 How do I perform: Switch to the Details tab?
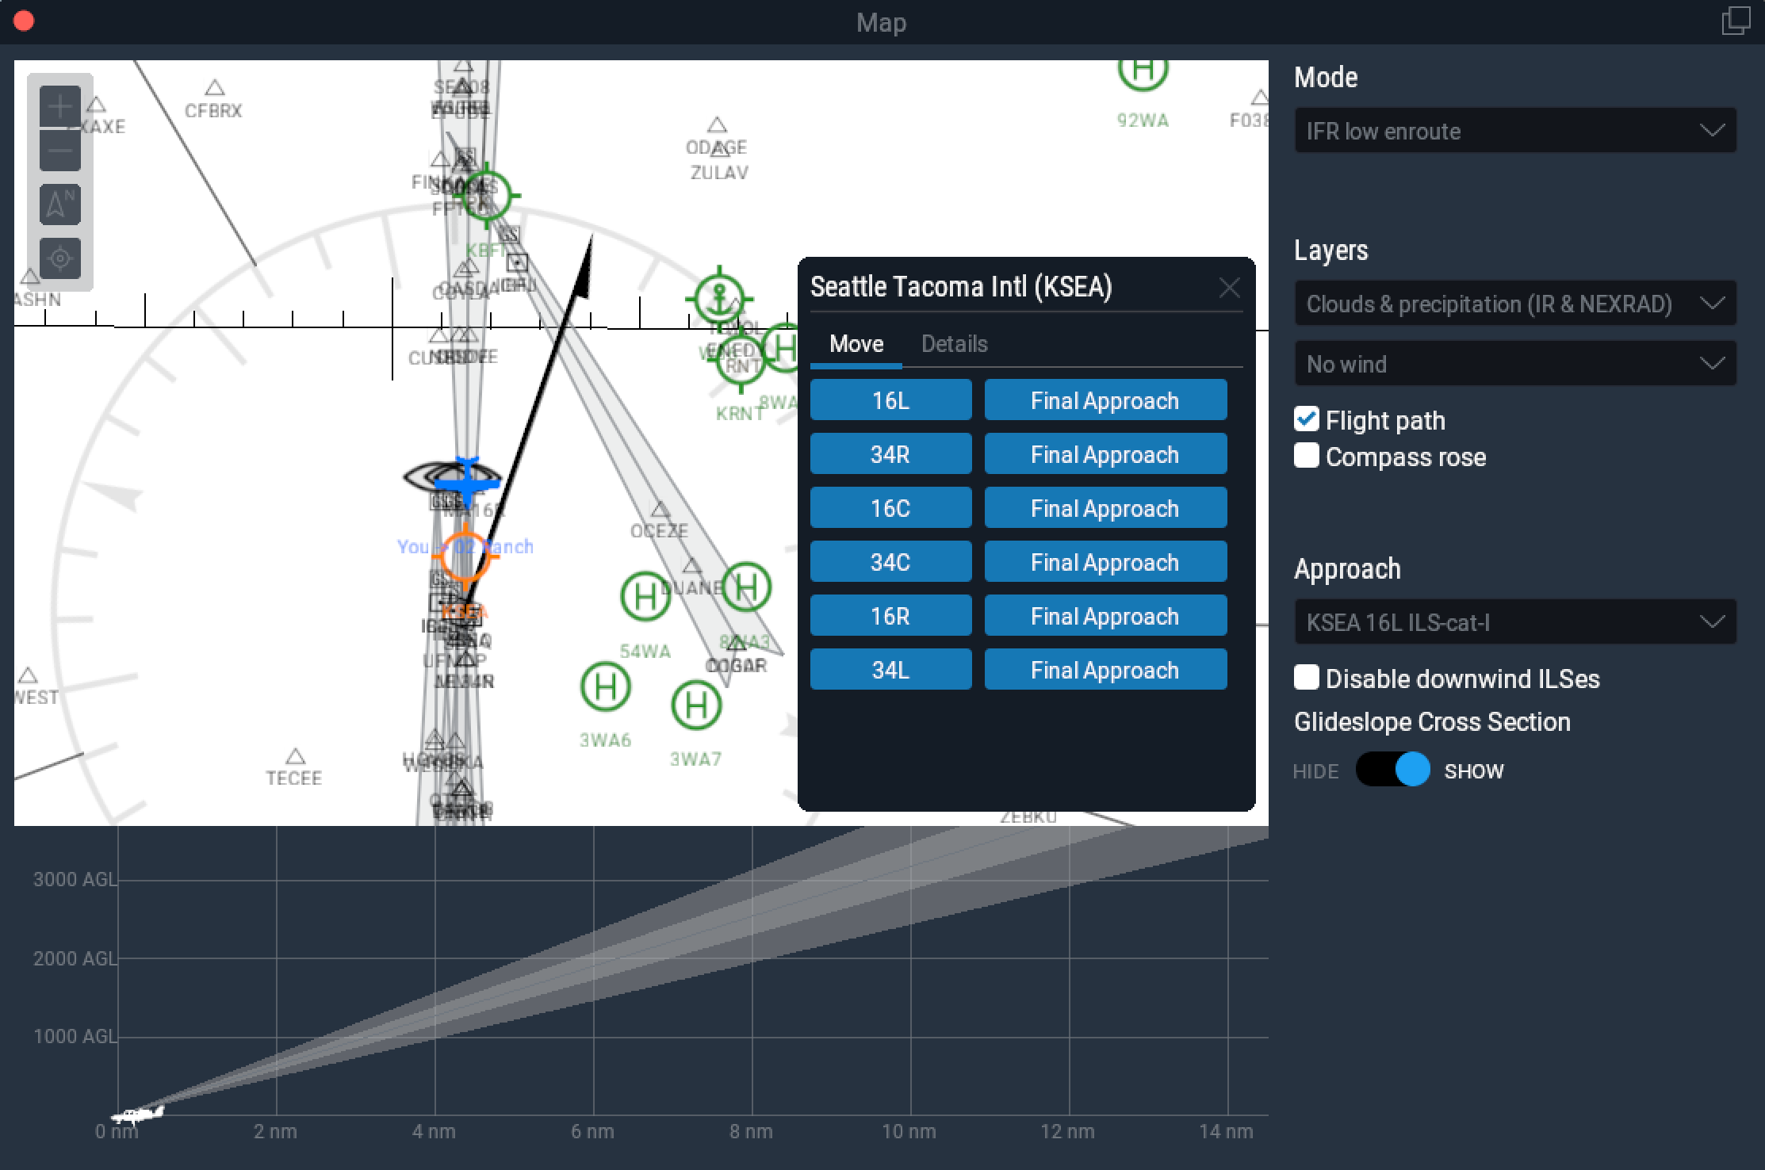tap(955, 344)
